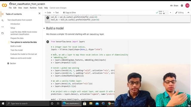Image resolution: width=191 pixels, height=107 pixels.
Task: Open the Windows Start menu
Action: (3, 103)
